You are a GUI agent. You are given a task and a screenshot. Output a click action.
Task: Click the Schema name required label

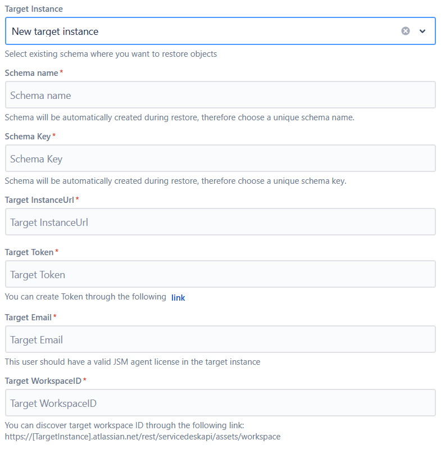click(34, 73)
